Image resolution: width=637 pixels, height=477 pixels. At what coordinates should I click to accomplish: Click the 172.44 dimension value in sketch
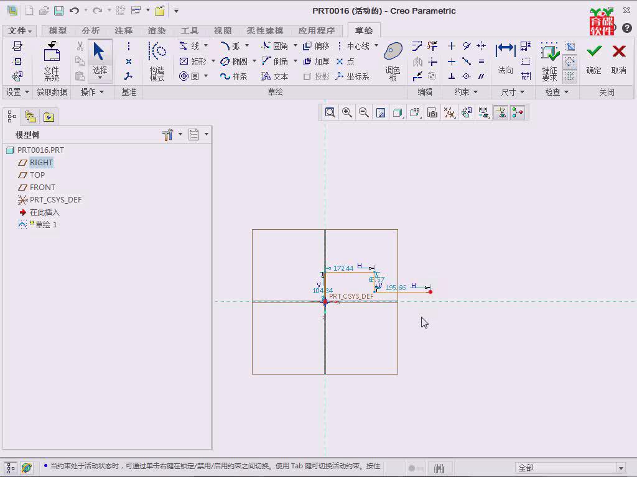(343, 268)
